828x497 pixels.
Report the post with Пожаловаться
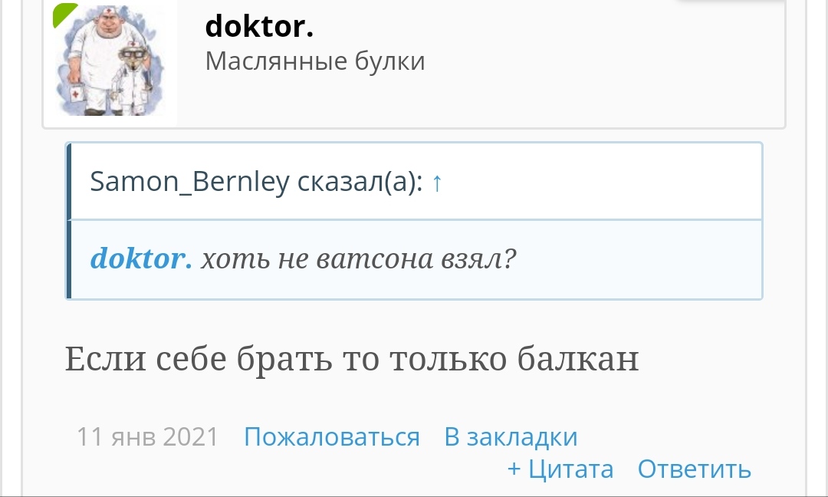pos(331,436)
